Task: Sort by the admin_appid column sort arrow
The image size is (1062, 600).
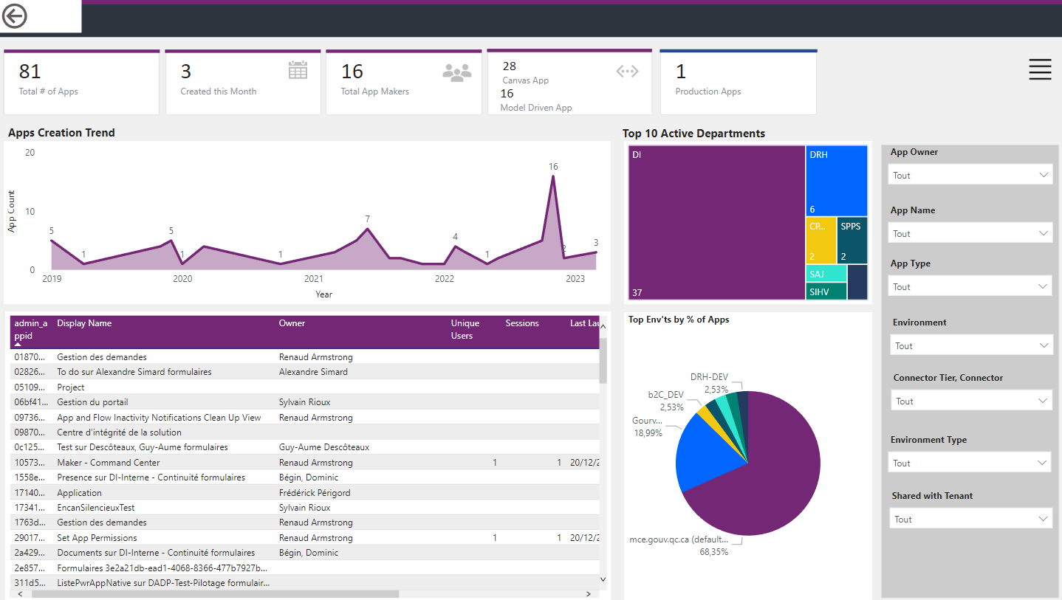Action: pyautogui.click(x=18, y=345)
